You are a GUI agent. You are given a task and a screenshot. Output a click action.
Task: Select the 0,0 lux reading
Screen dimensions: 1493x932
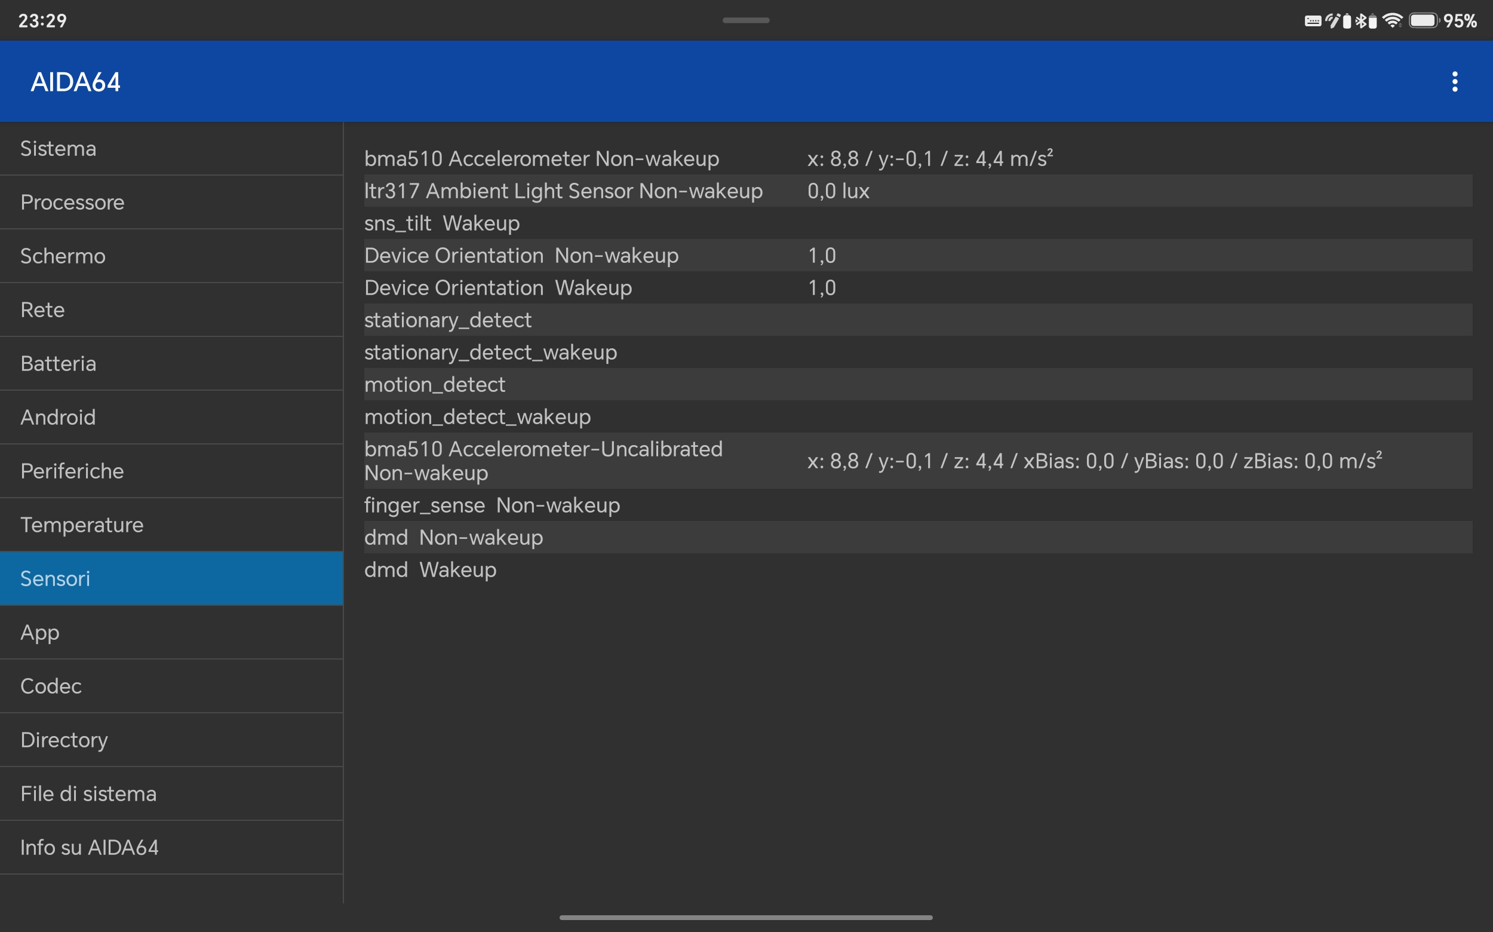838,191
